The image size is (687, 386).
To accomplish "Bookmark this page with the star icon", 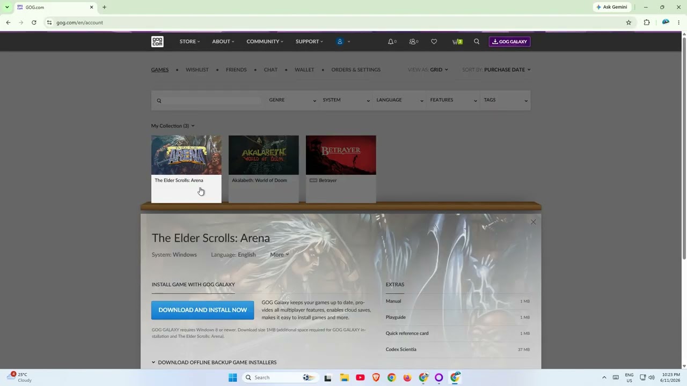I will coord(628,23).
